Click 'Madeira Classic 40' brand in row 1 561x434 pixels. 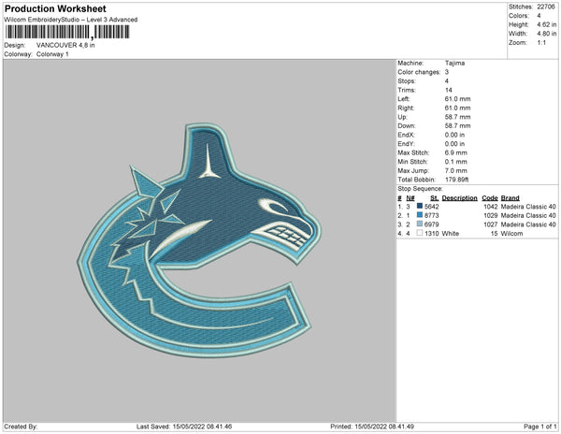(528, 207)
